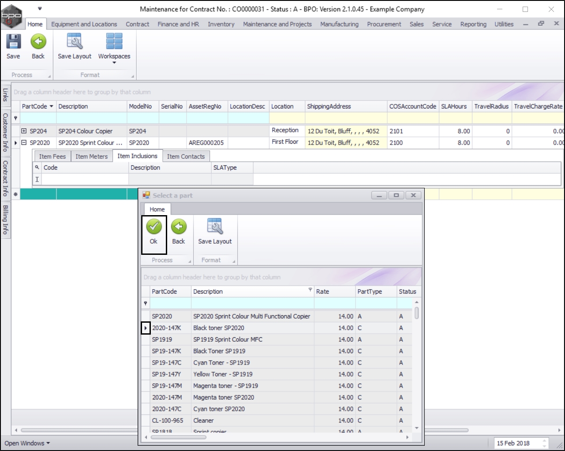The width and height of the screenshot is (565, 451).
Task: Open the Format group launcher in Select a part
Action: click(x=234, y=262)
